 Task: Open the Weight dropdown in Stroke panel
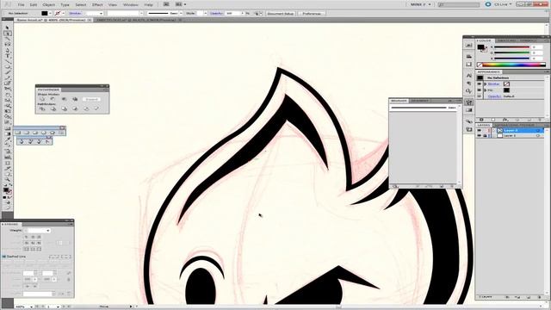tap(48, 231)
